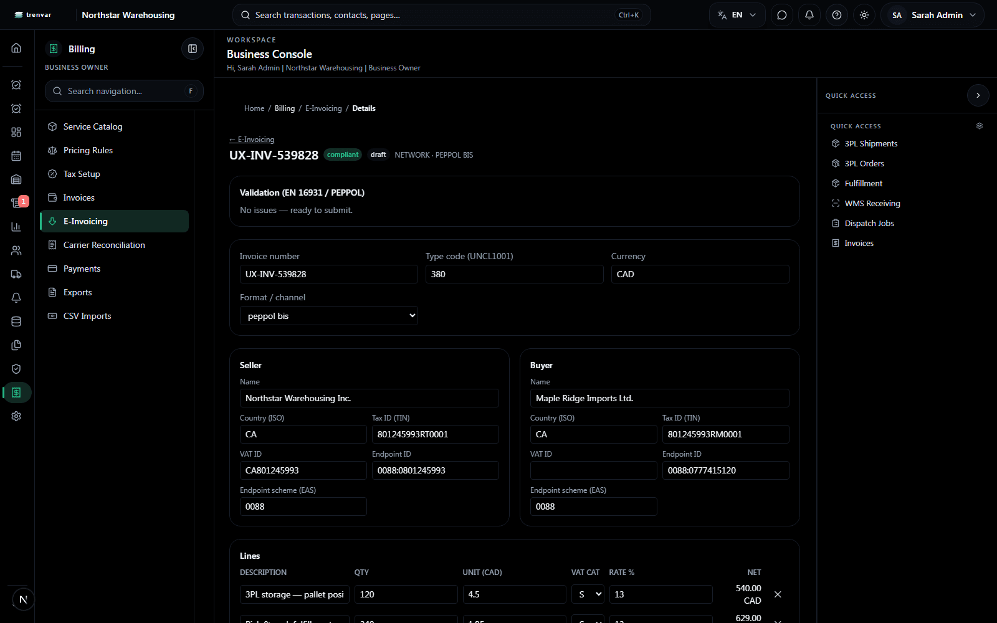997x623 pixels.
Task: Open Exports in Billing menu
Action: [x=114, y=292]
